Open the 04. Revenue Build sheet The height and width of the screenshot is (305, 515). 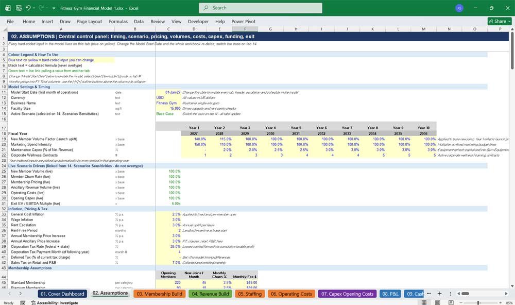pyautogui.click(x=210, y=294)
